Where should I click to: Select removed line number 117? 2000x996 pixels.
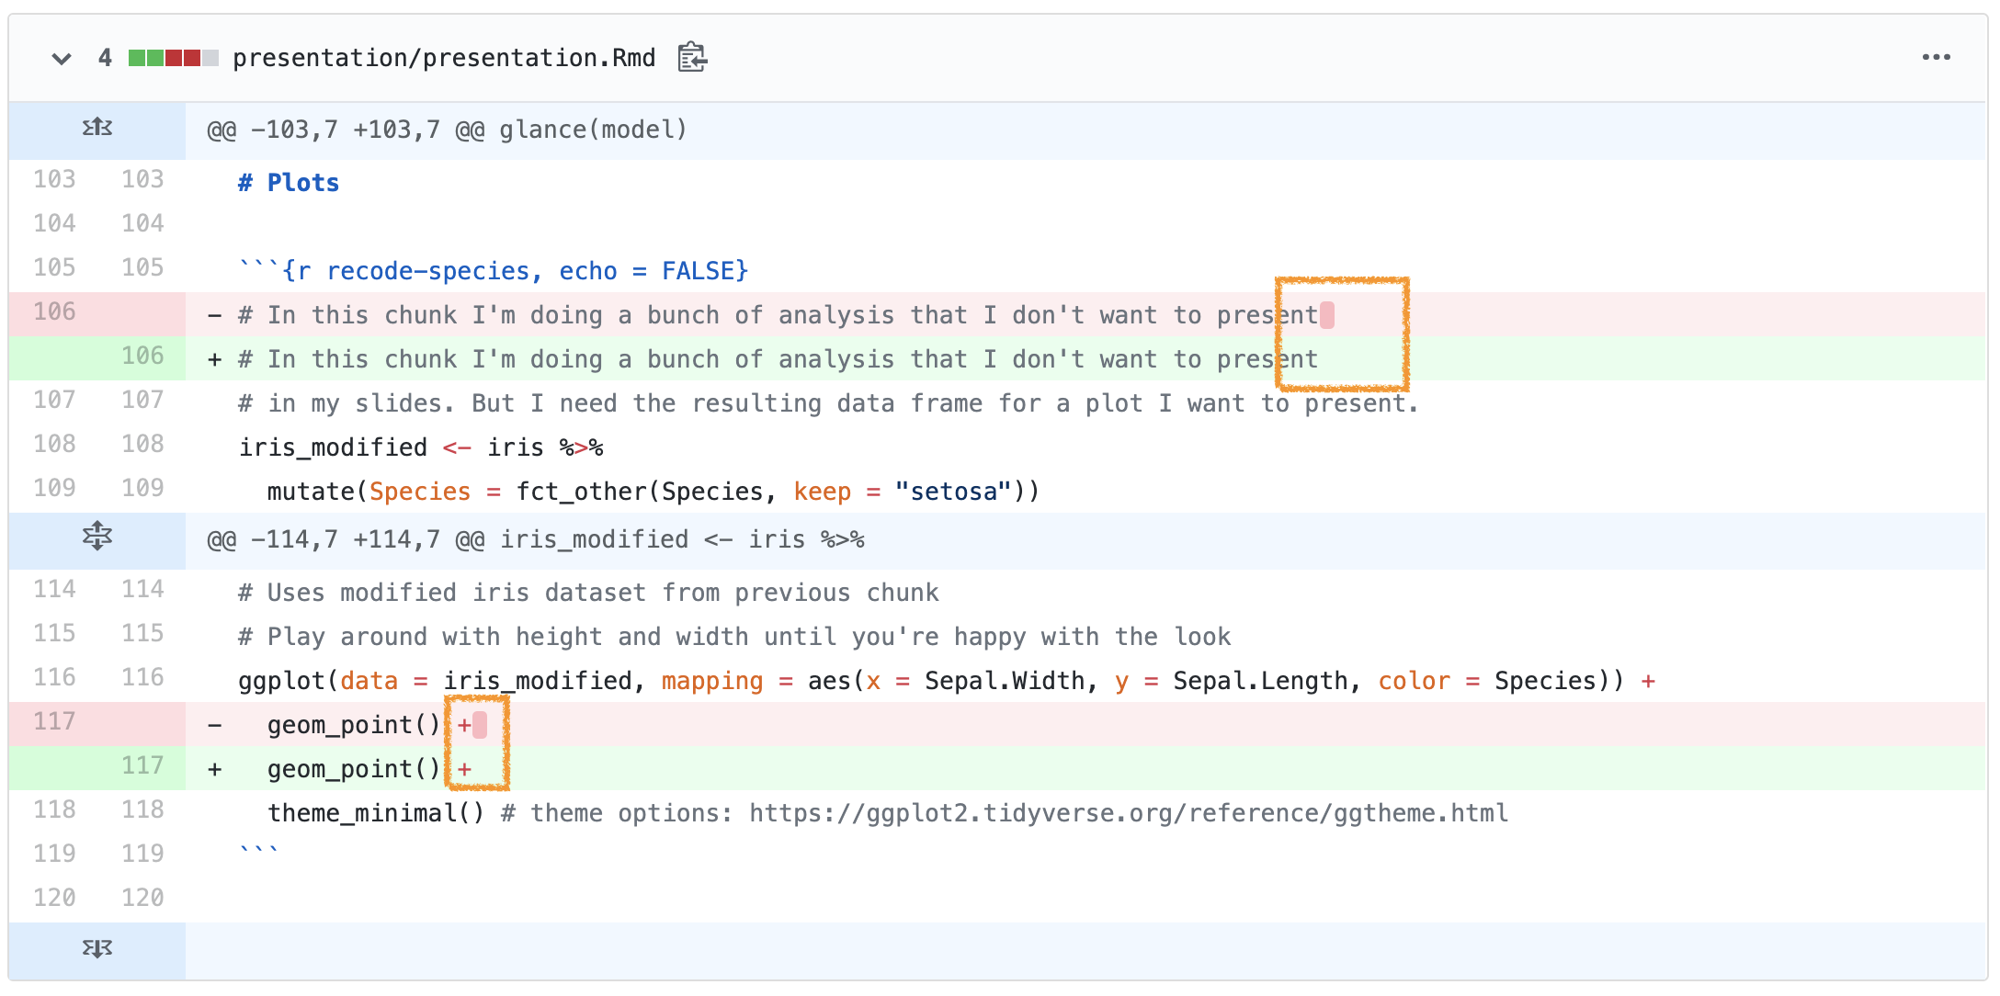click(x=54, y=722)
